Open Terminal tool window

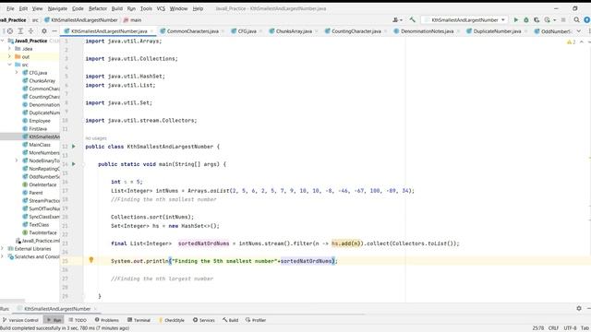point(139,320)
